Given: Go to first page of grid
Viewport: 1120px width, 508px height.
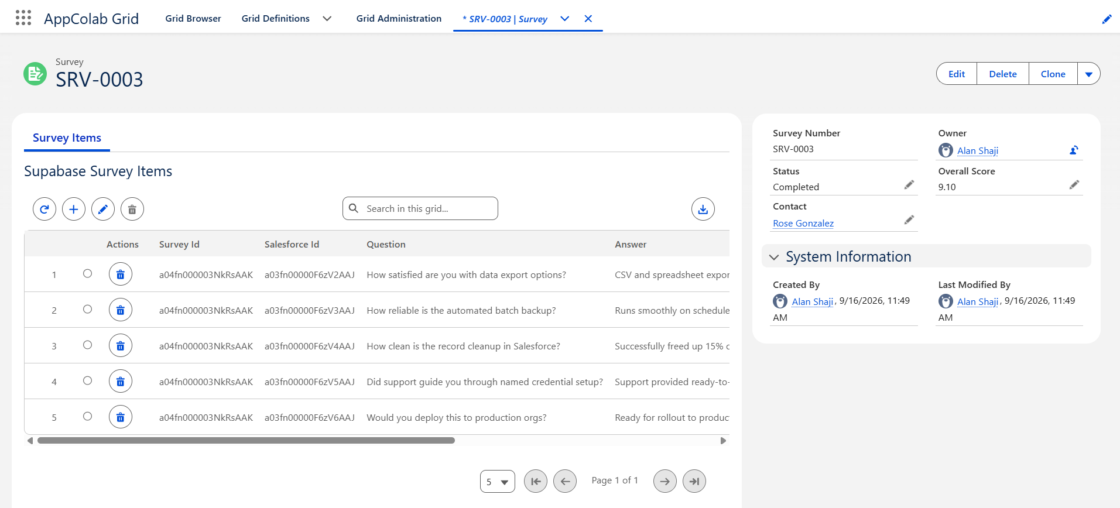Looking at the screenshot, I should coord(536,481).
